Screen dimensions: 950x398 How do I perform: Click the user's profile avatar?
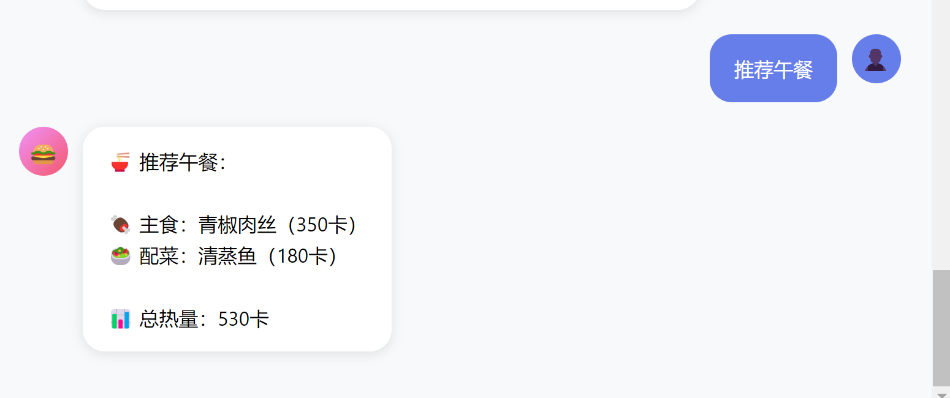(x=876, y=59)
